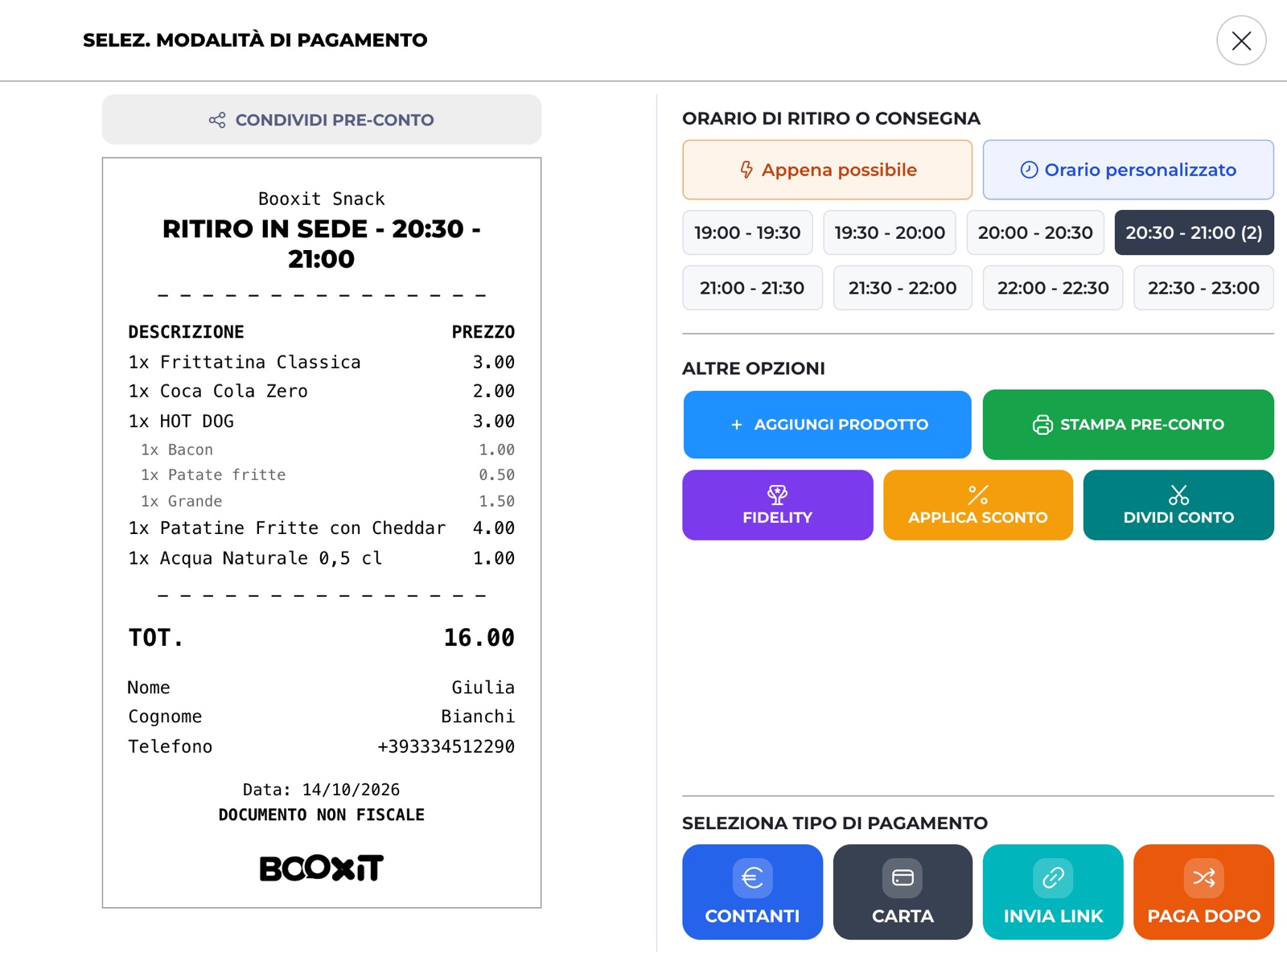The height and width of the screenshot is (965, 1287).
Task: Pick the 19:00 - 19:30 time slot
Action: click(747, 232)
